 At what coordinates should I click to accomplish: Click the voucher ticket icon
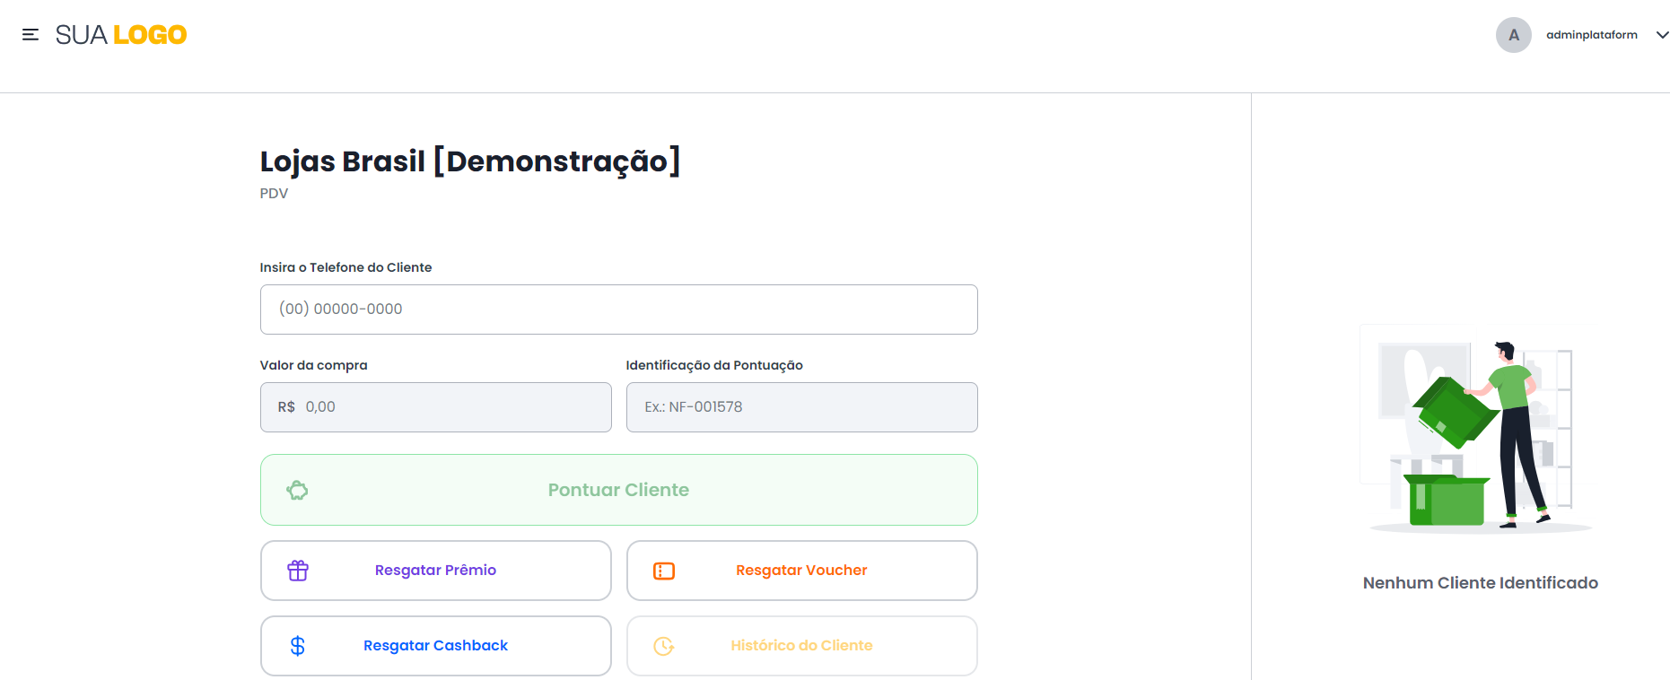click(664, 571)
